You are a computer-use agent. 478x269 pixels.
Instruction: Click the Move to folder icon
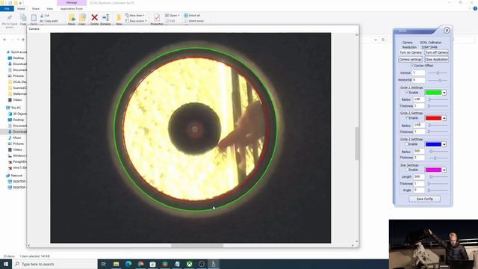click(x=72, y=18)
